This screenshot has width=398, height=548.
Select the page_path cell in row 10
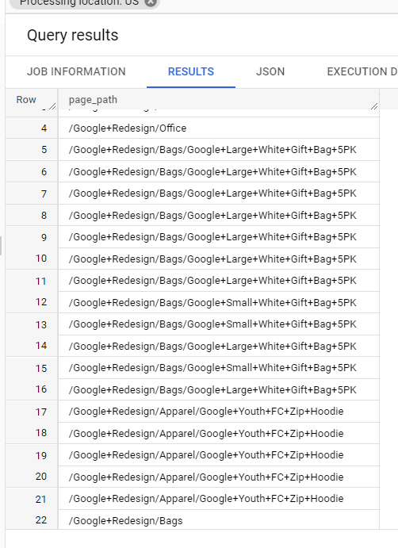coord(219,259)
